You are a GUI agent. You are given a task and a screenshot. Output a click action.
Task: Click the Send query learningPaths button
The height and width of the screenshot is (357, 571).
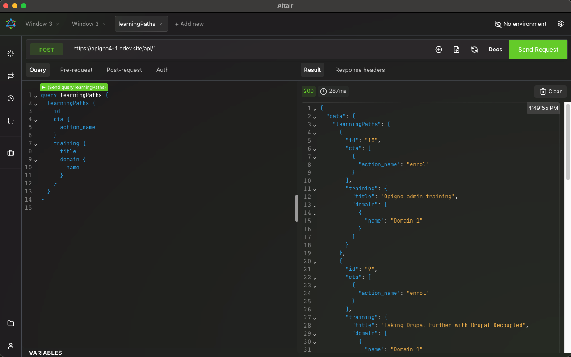pyautogui.click(x=74, y=87)
